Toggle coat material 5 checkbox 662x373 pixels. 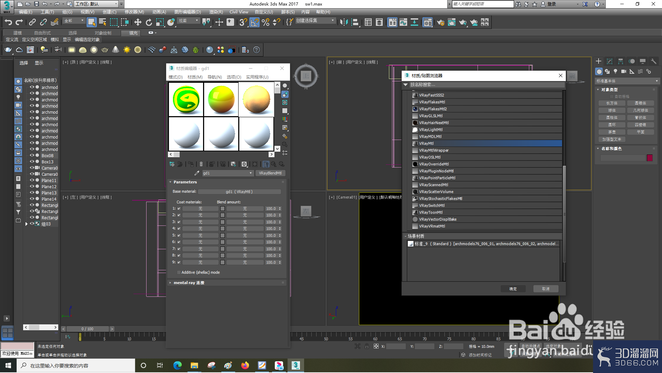pyautogui.click(x=179, y=235)
